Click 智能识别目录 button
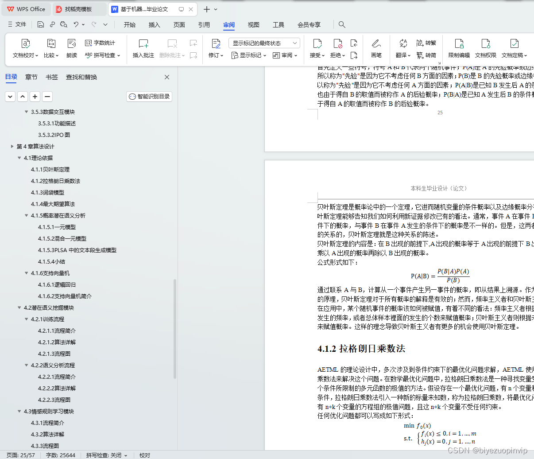This screenshot has width=534, height=459. pos(149,97)
